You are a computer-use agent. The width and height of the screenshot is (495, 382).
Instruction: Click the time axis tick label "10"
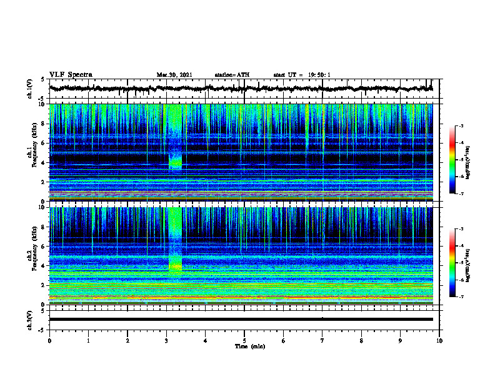tap(439, 341)
